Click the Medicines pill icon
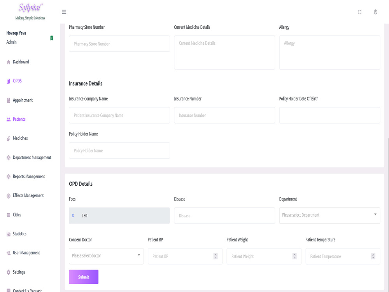The height and width of the screenshot is (292, 389). 9,139
